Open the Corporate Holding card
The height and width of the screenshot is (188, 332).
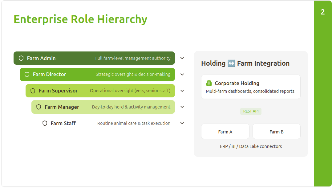[x=251, y=87]
